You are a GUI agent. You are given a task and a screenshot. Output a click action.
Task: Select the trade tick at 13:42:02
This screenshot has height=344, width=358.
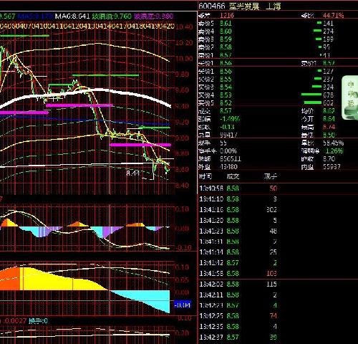coord(238,284)
